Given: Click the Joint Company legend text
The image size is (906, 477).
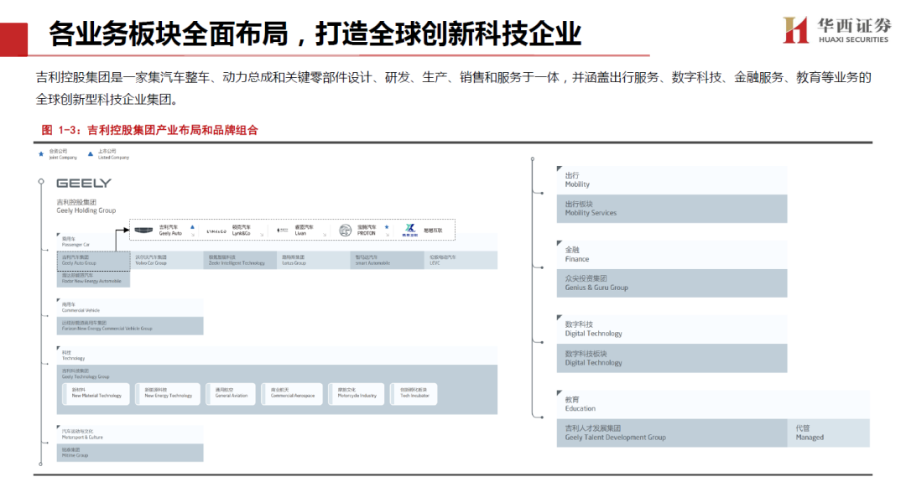Looking at the screenshot, I should [x=62, y=154].
